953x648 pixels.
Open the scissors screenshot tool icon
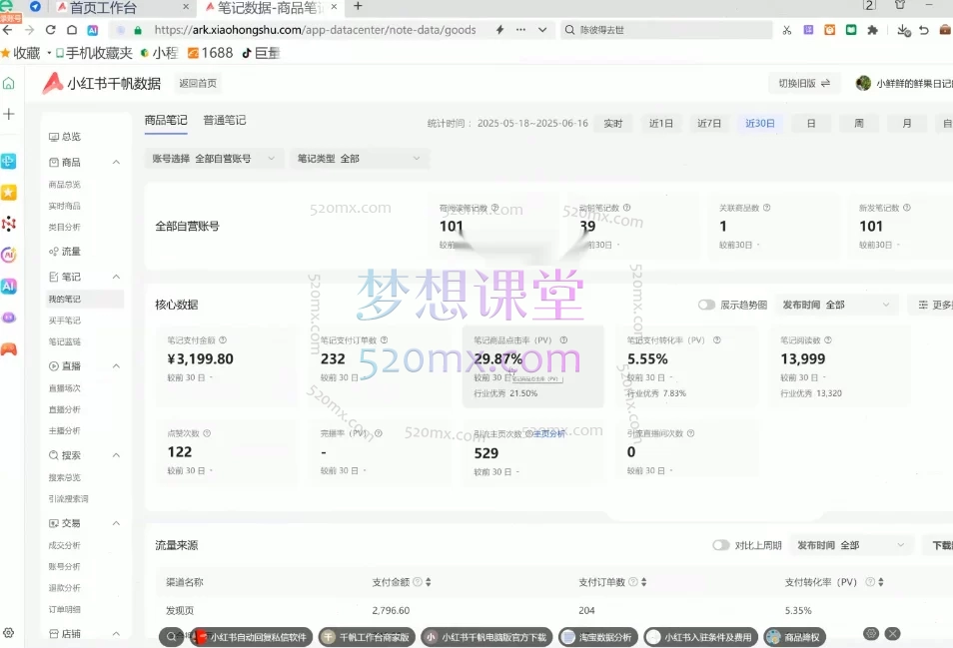point(786,30)
